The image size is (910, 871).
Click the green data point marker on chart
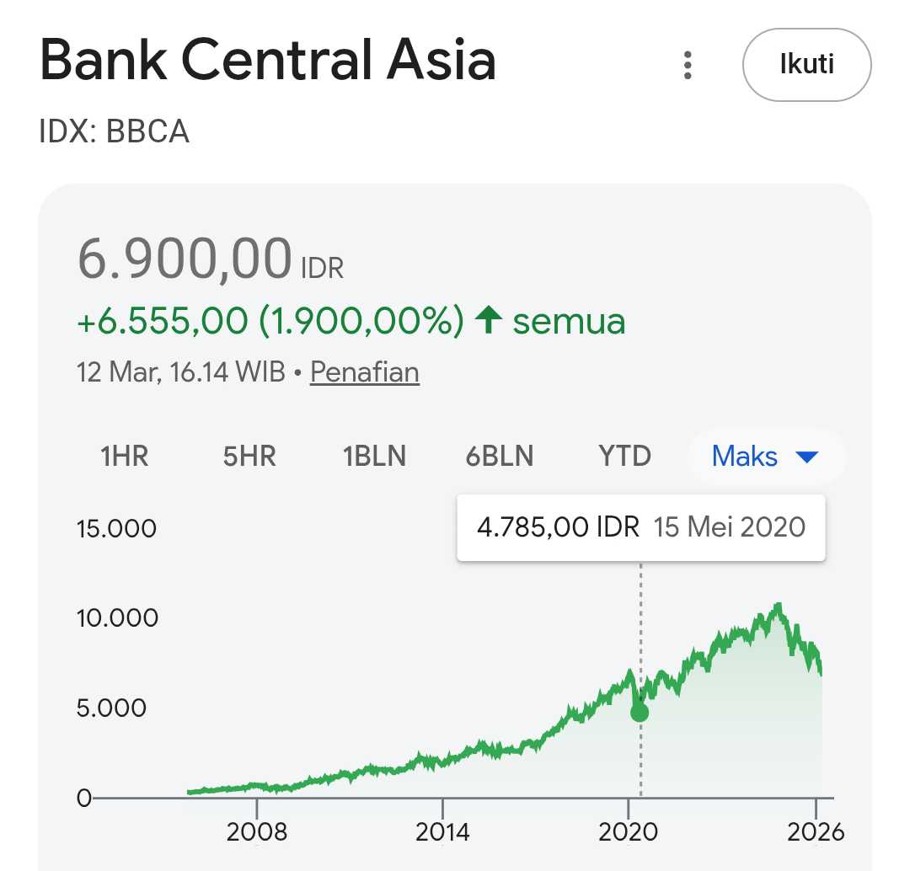tap(640, 713)
